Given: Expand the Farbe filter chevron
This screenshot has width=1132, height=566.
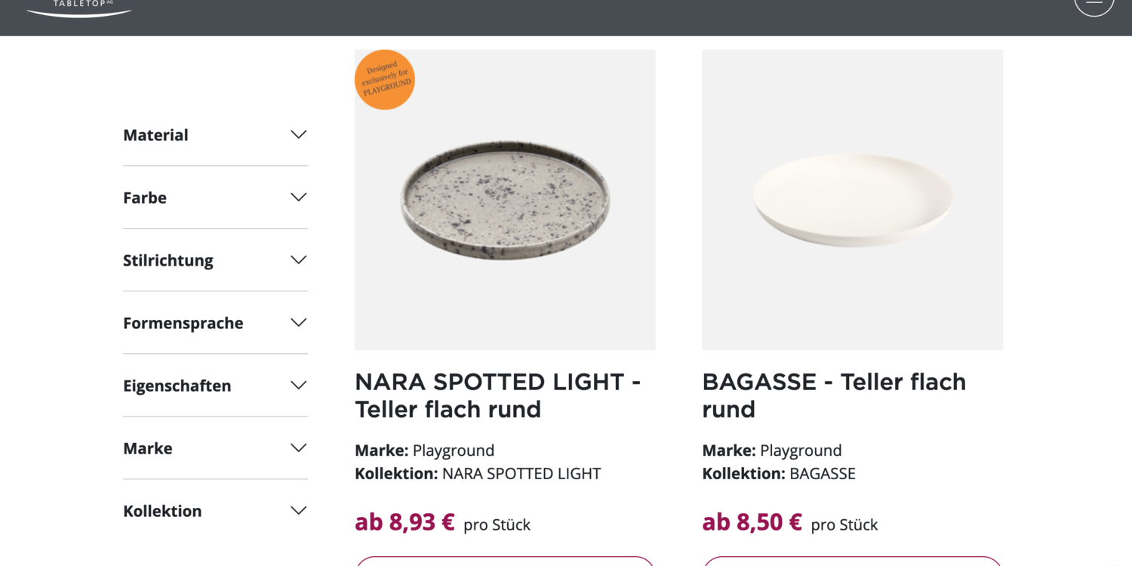Looking at the screenshot, I should [x=299, y=198].
